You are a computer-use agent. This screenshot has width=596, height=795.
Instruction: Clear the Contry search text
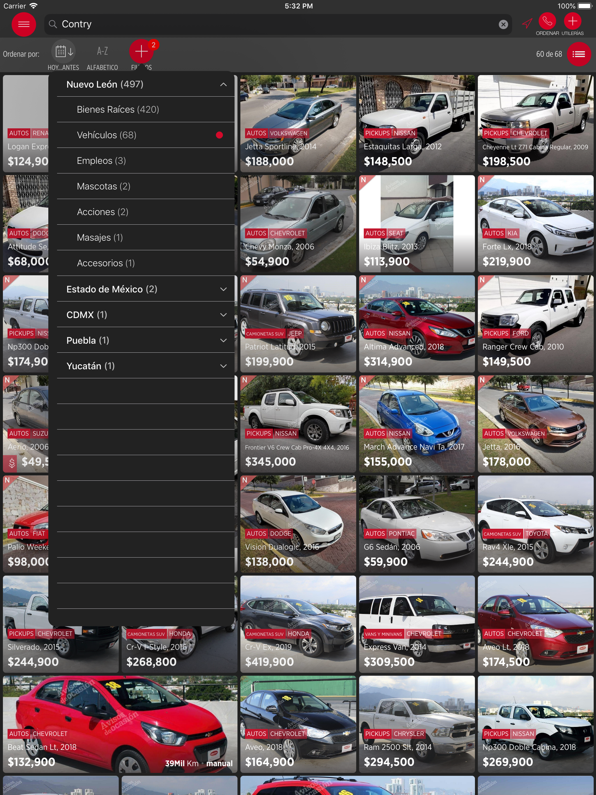(x=503, y=24)
